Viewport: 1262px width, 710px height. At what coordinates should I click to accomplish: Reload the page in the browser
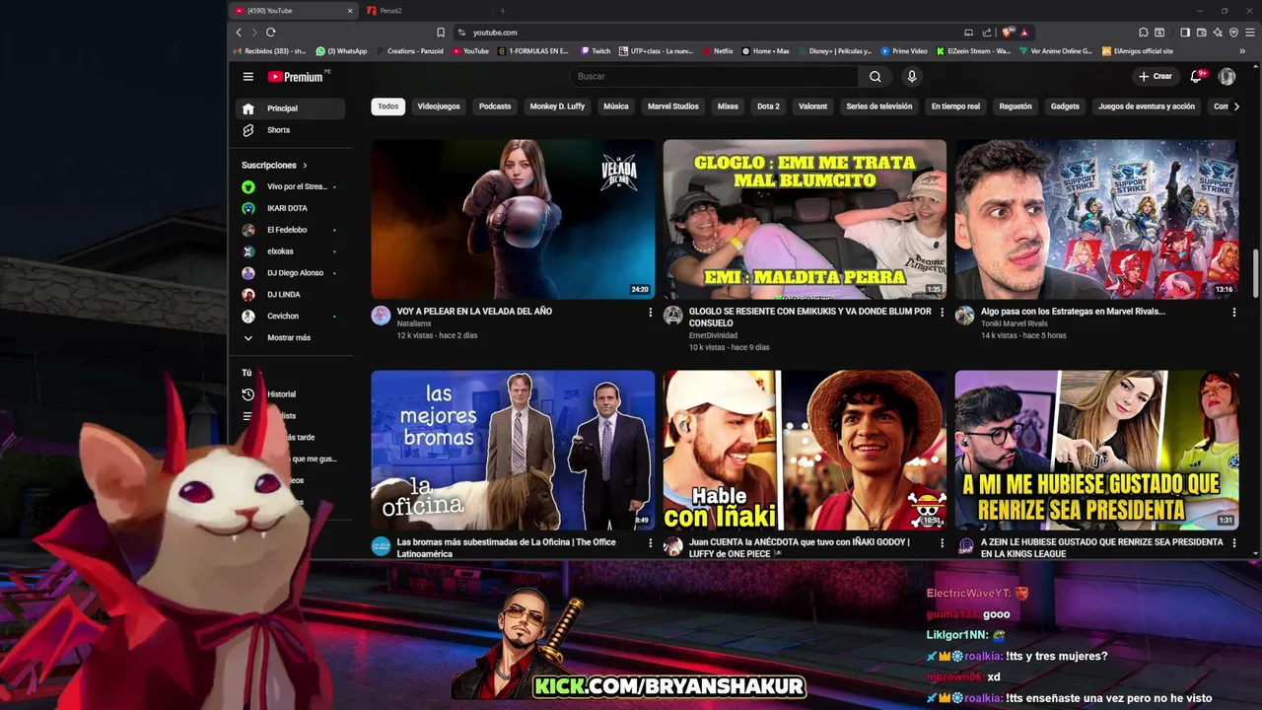pyautogui.click(x=270, y=33)
